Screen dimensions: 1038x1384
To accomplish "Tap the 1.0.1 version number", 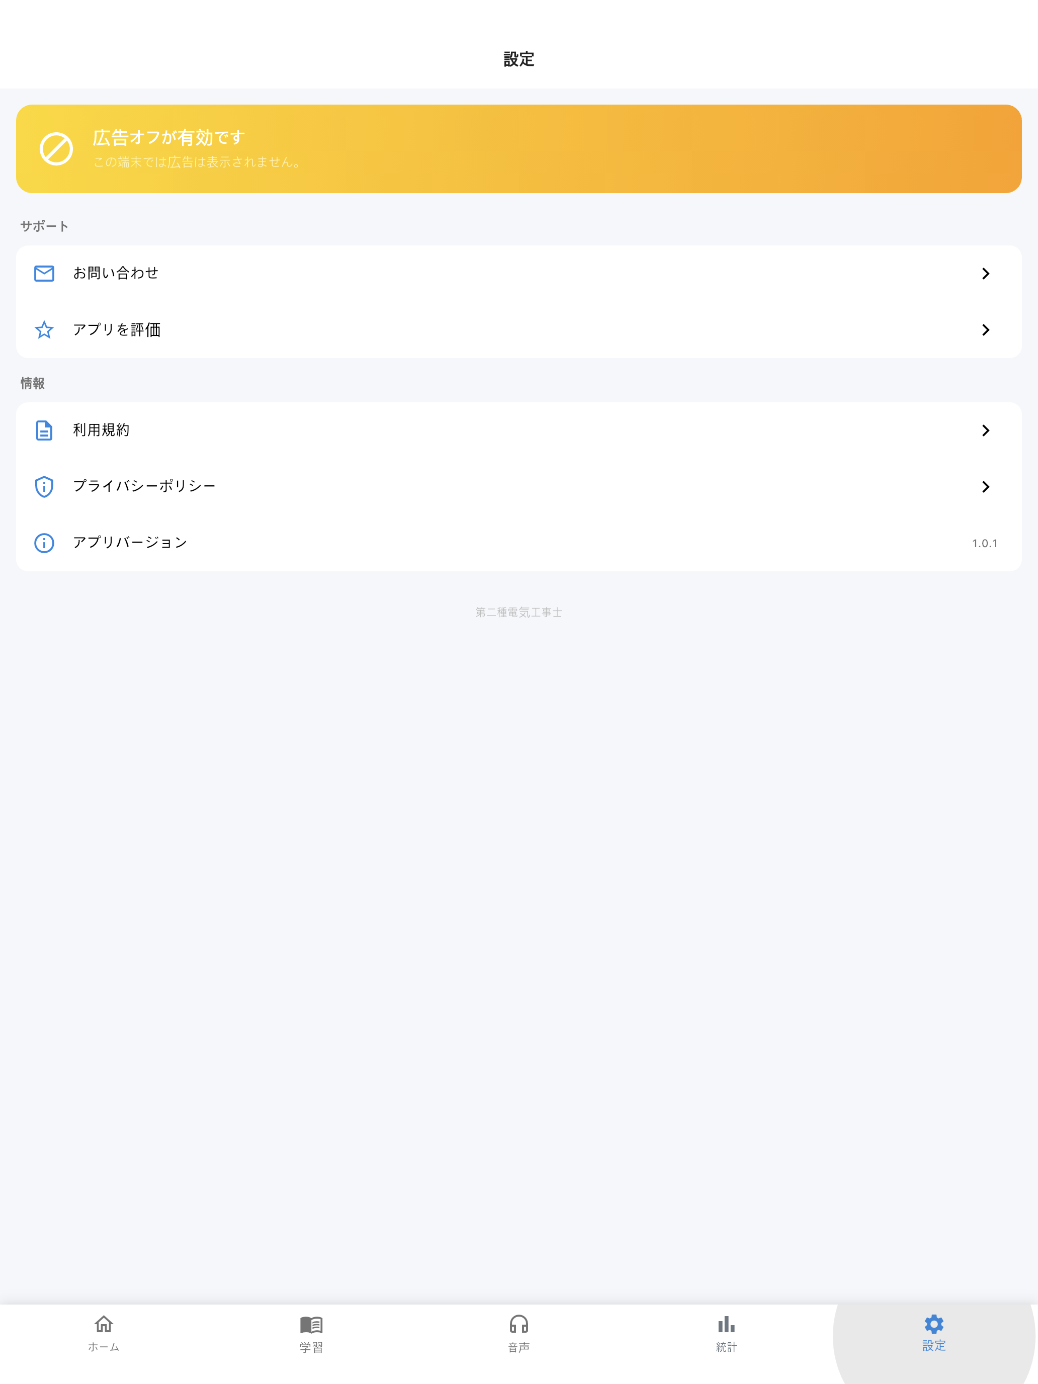I will coord(984,543).
